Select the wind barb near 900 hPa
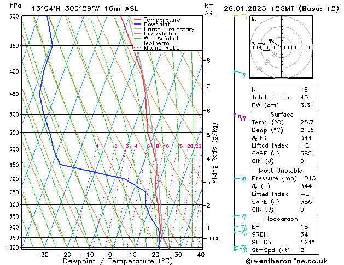Image resolution: width=344 pixels, height=265 pixels. click(x=240, y=228)
